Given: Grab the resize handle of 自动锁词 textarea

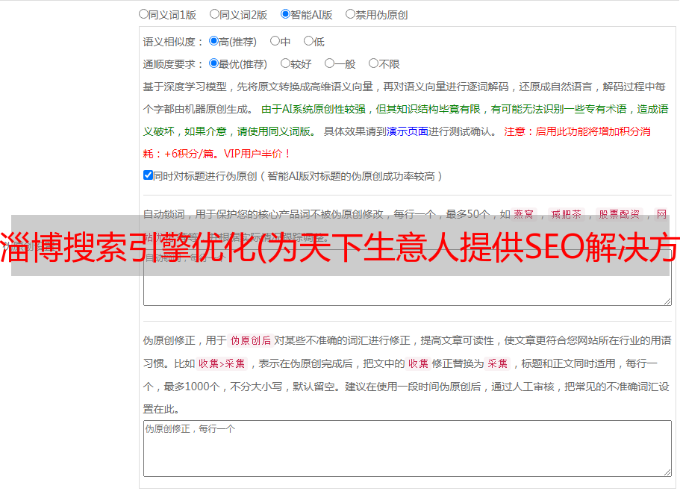Looking at the screenshot, I should click(667, 301).
